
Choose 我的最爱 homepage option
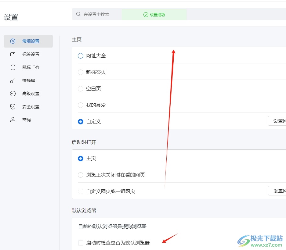[x=81, y=105]
